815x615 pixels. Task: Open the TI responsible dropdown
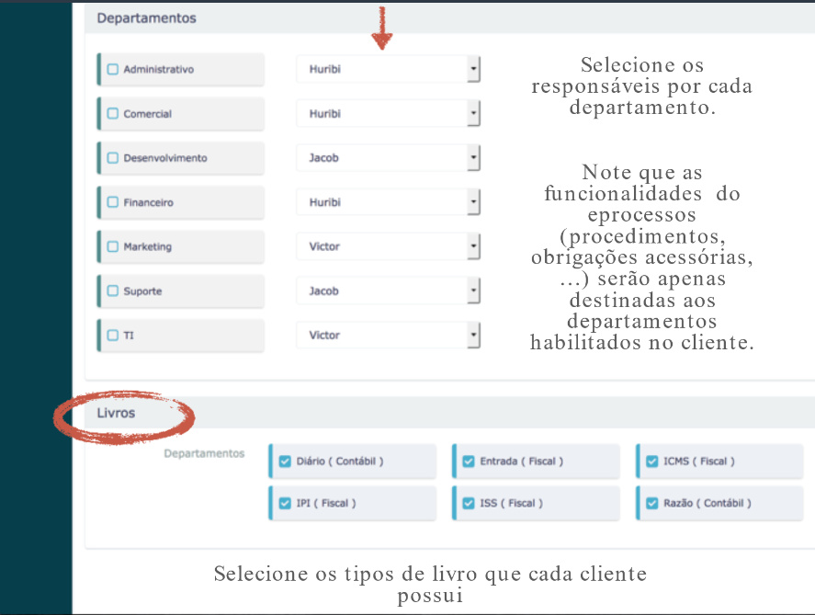coord(388,336)
